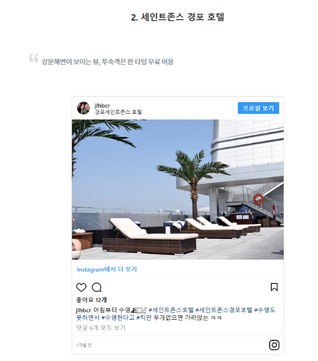Open 경포세인트존스 호텔 location link
318x361 pixels.
118,112
